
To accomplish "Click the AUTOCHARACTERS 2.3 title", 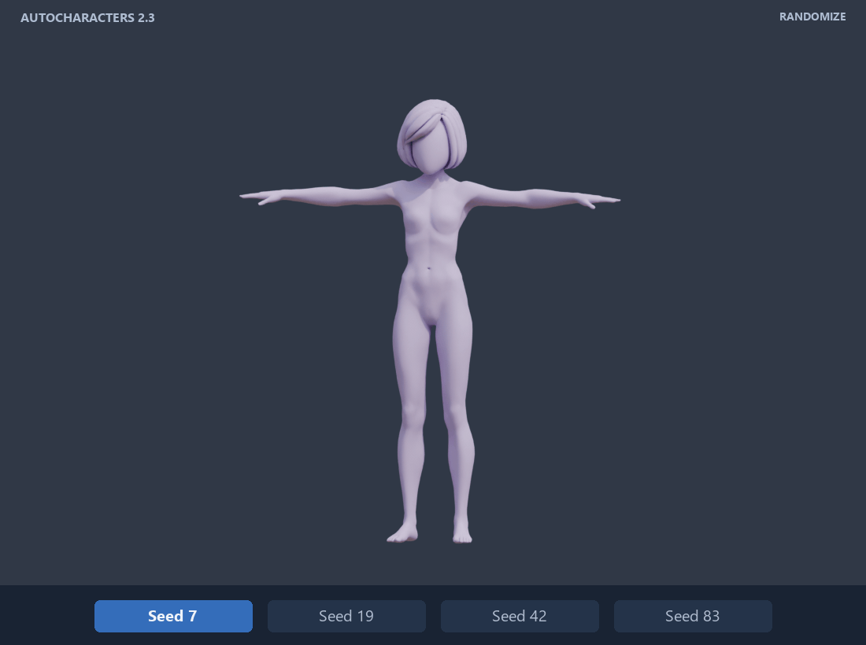I will coord(88,17).
